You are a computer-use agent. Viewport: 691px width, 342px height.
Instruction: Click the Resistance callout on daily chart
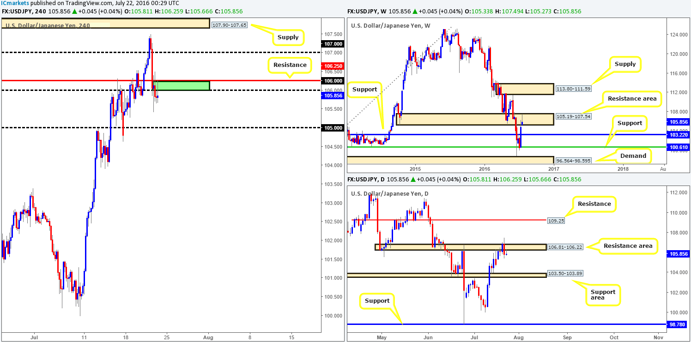pos(594,204)
